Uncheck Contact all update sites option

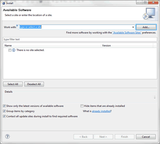pyautogui.click(x=4, y=116)
